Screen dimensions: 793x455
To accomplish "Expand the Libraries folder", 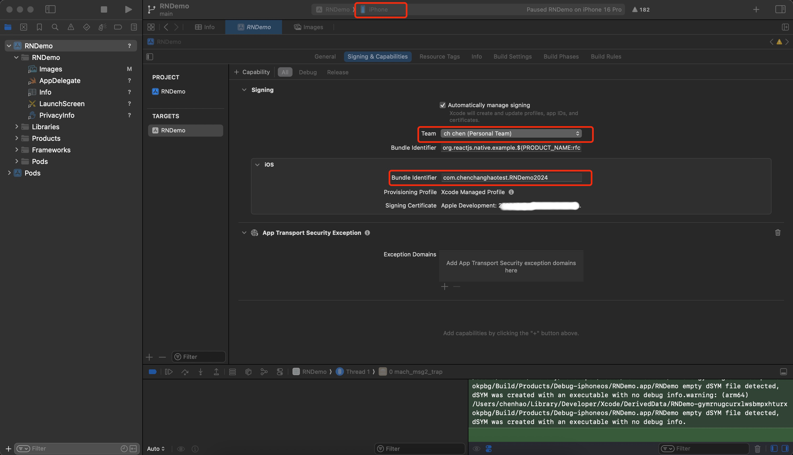I will pos(17,127).
